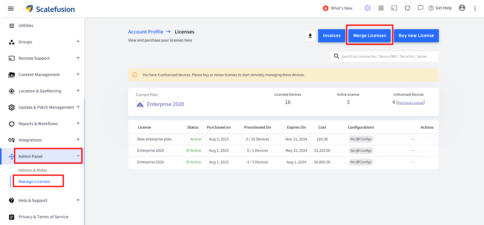The height and width of the screenshot is (225, 484).
Task: Open Get Help
Action: [440, 8]
